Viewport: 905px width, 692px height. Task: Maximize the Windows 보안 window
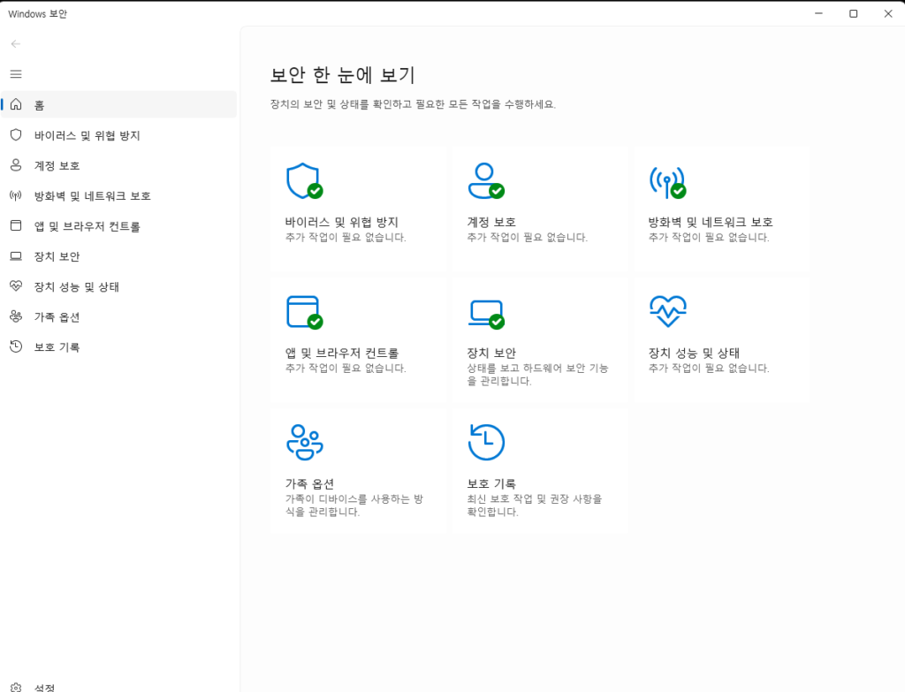tap(853, 13)
